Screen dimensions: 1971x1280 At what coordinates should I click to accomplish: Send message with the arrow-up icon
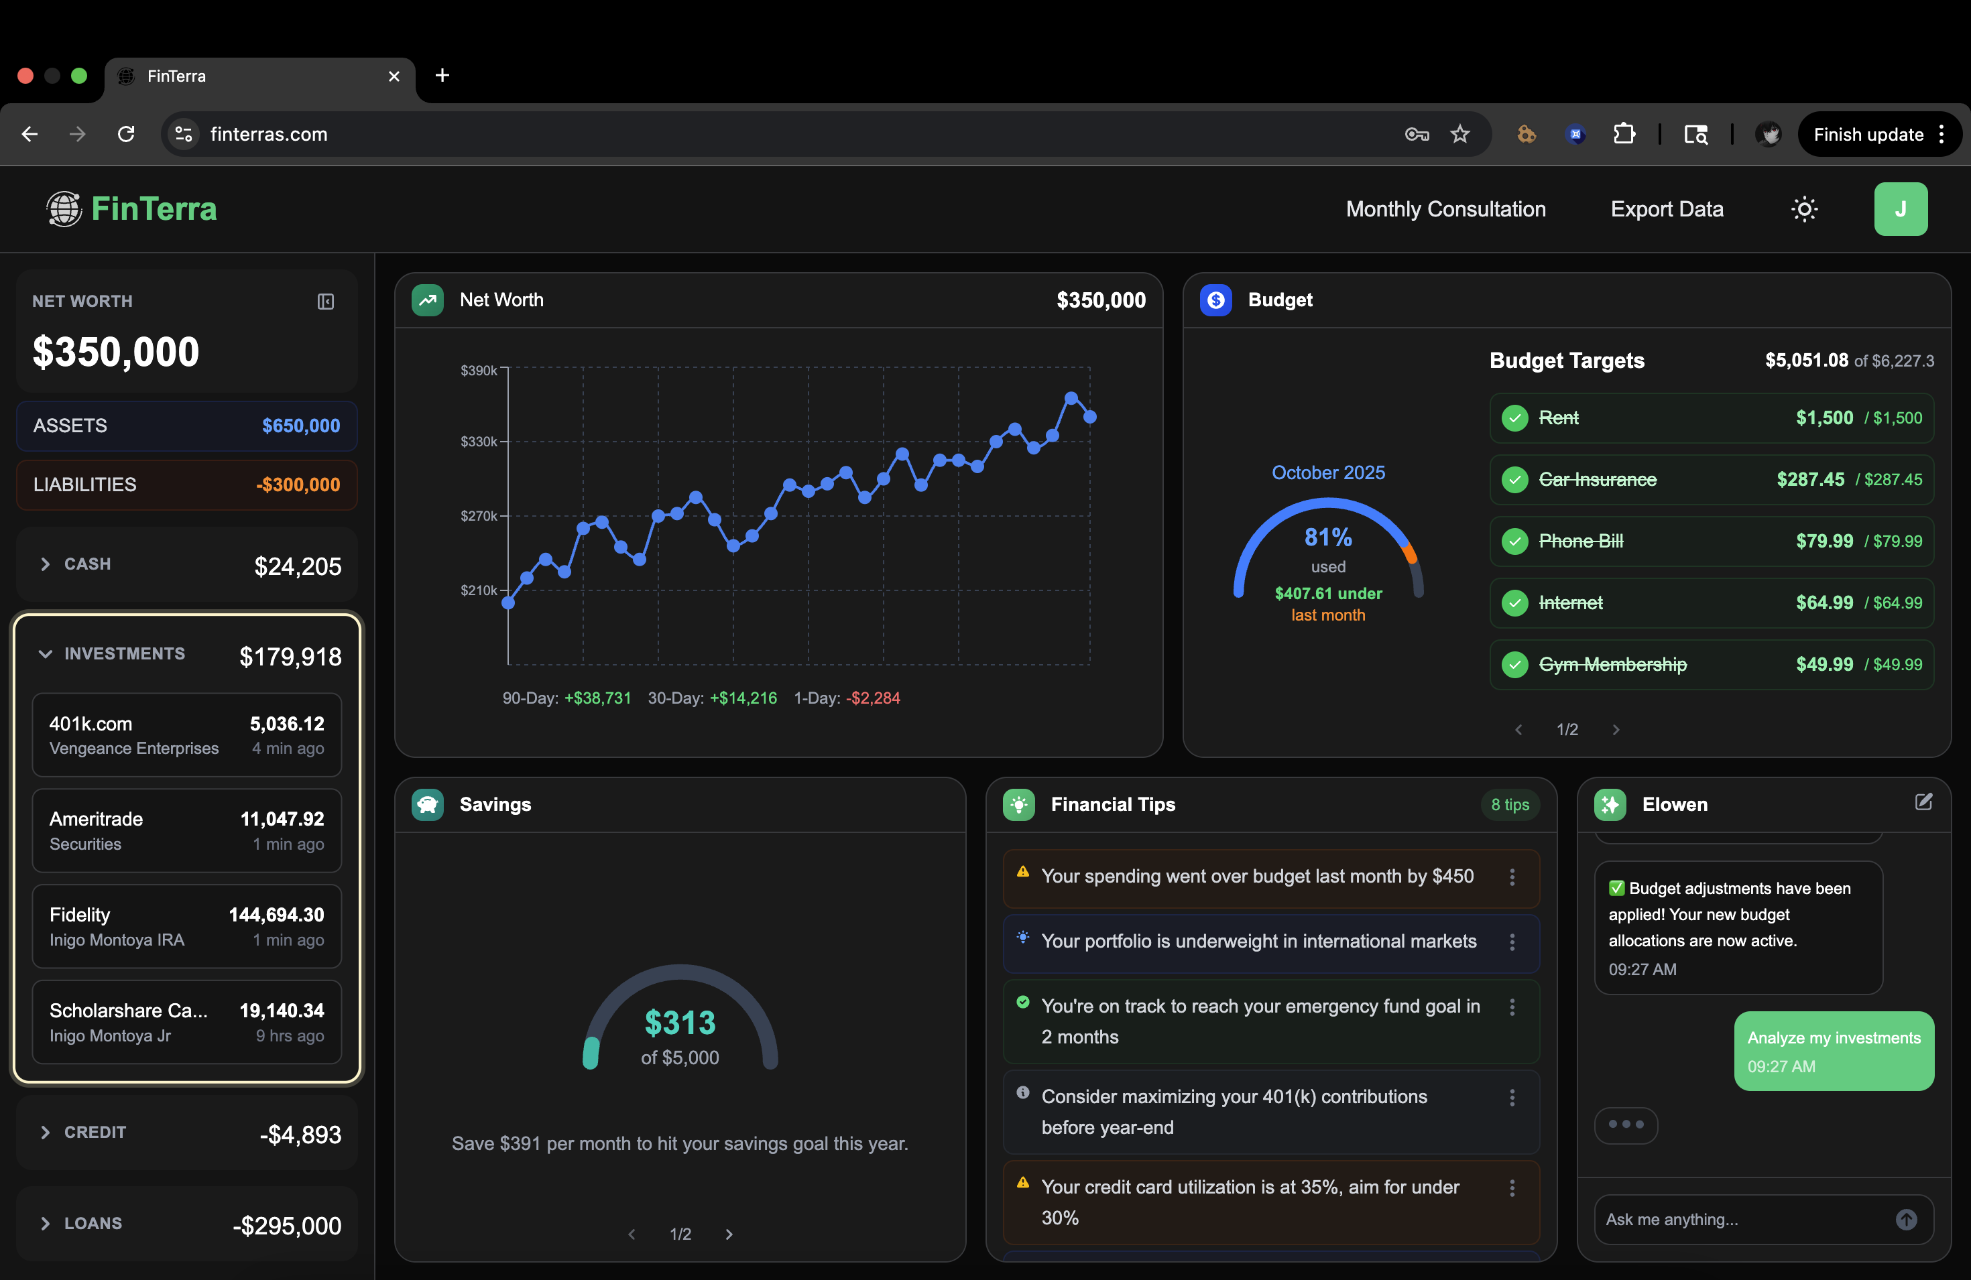point(1905,1219)
